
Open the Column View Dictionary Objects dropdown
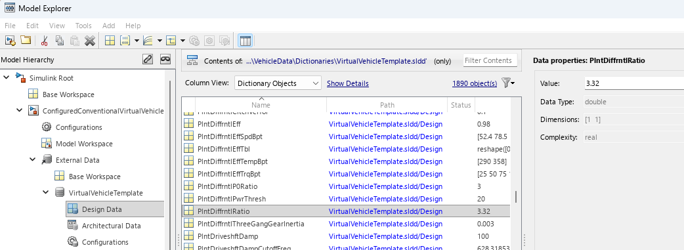point(278,83)
